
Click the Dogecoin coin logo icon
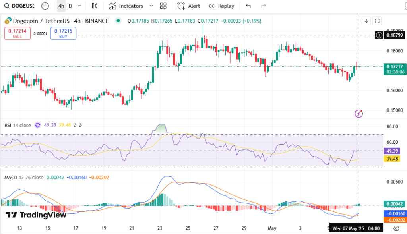(8, 21)
